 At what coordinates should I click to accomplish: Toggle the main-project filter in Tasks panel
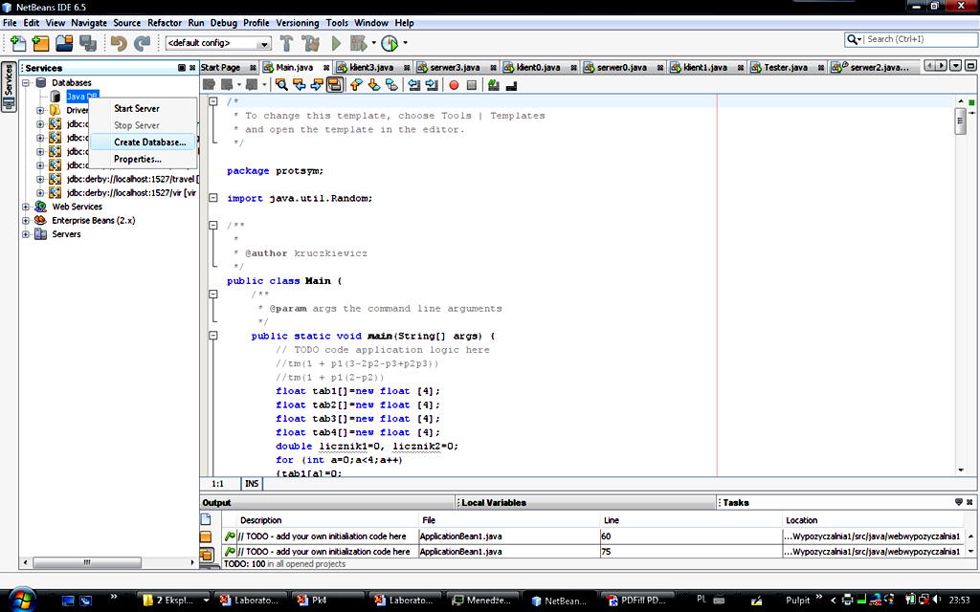click(x=207, y=536)
